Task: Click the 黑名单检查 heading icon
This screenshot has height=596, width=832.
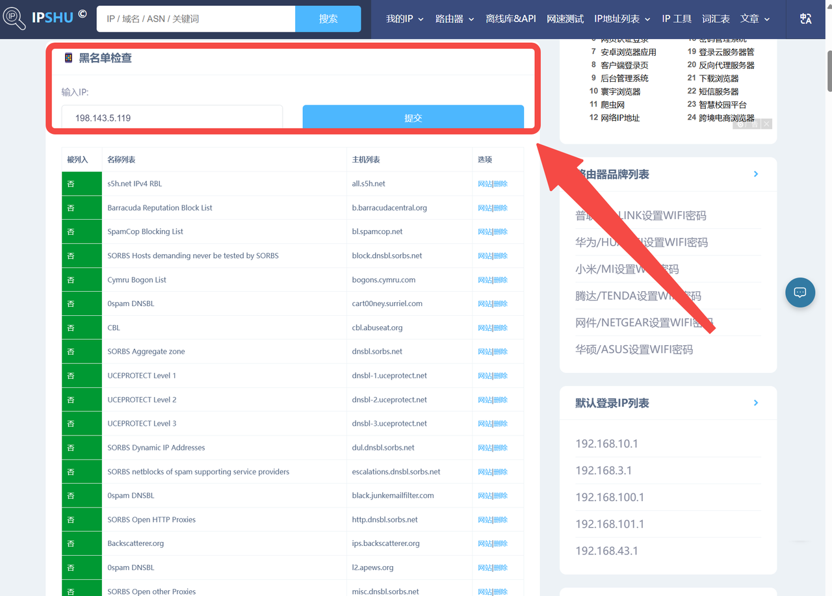Action: (68, 58)
